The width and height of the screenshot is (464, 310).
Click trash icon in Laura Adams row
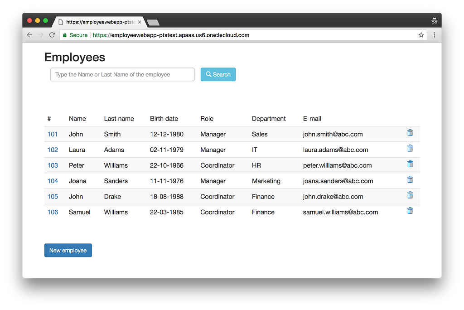[410, 148]
